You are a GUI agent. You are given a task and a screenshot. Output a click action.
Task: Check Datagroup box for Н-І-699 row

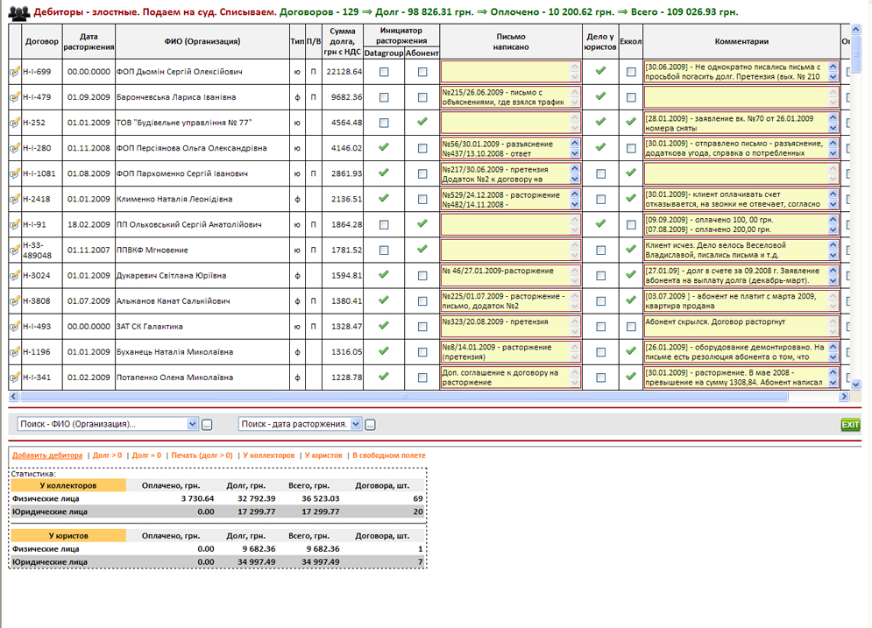pos(384,73)
